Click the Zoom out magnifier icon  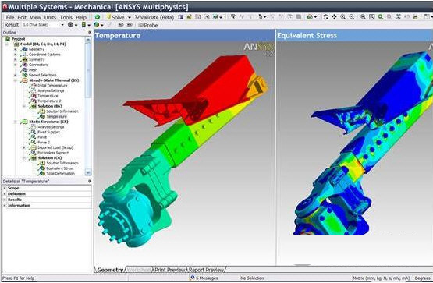click(x=352, y=17)
